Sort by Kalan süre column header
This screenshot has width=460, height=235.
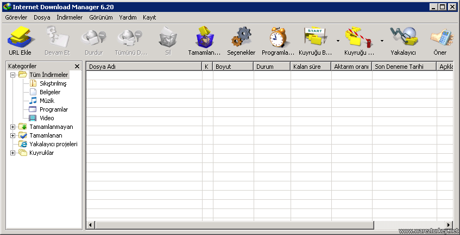click(x=311, y=67)
